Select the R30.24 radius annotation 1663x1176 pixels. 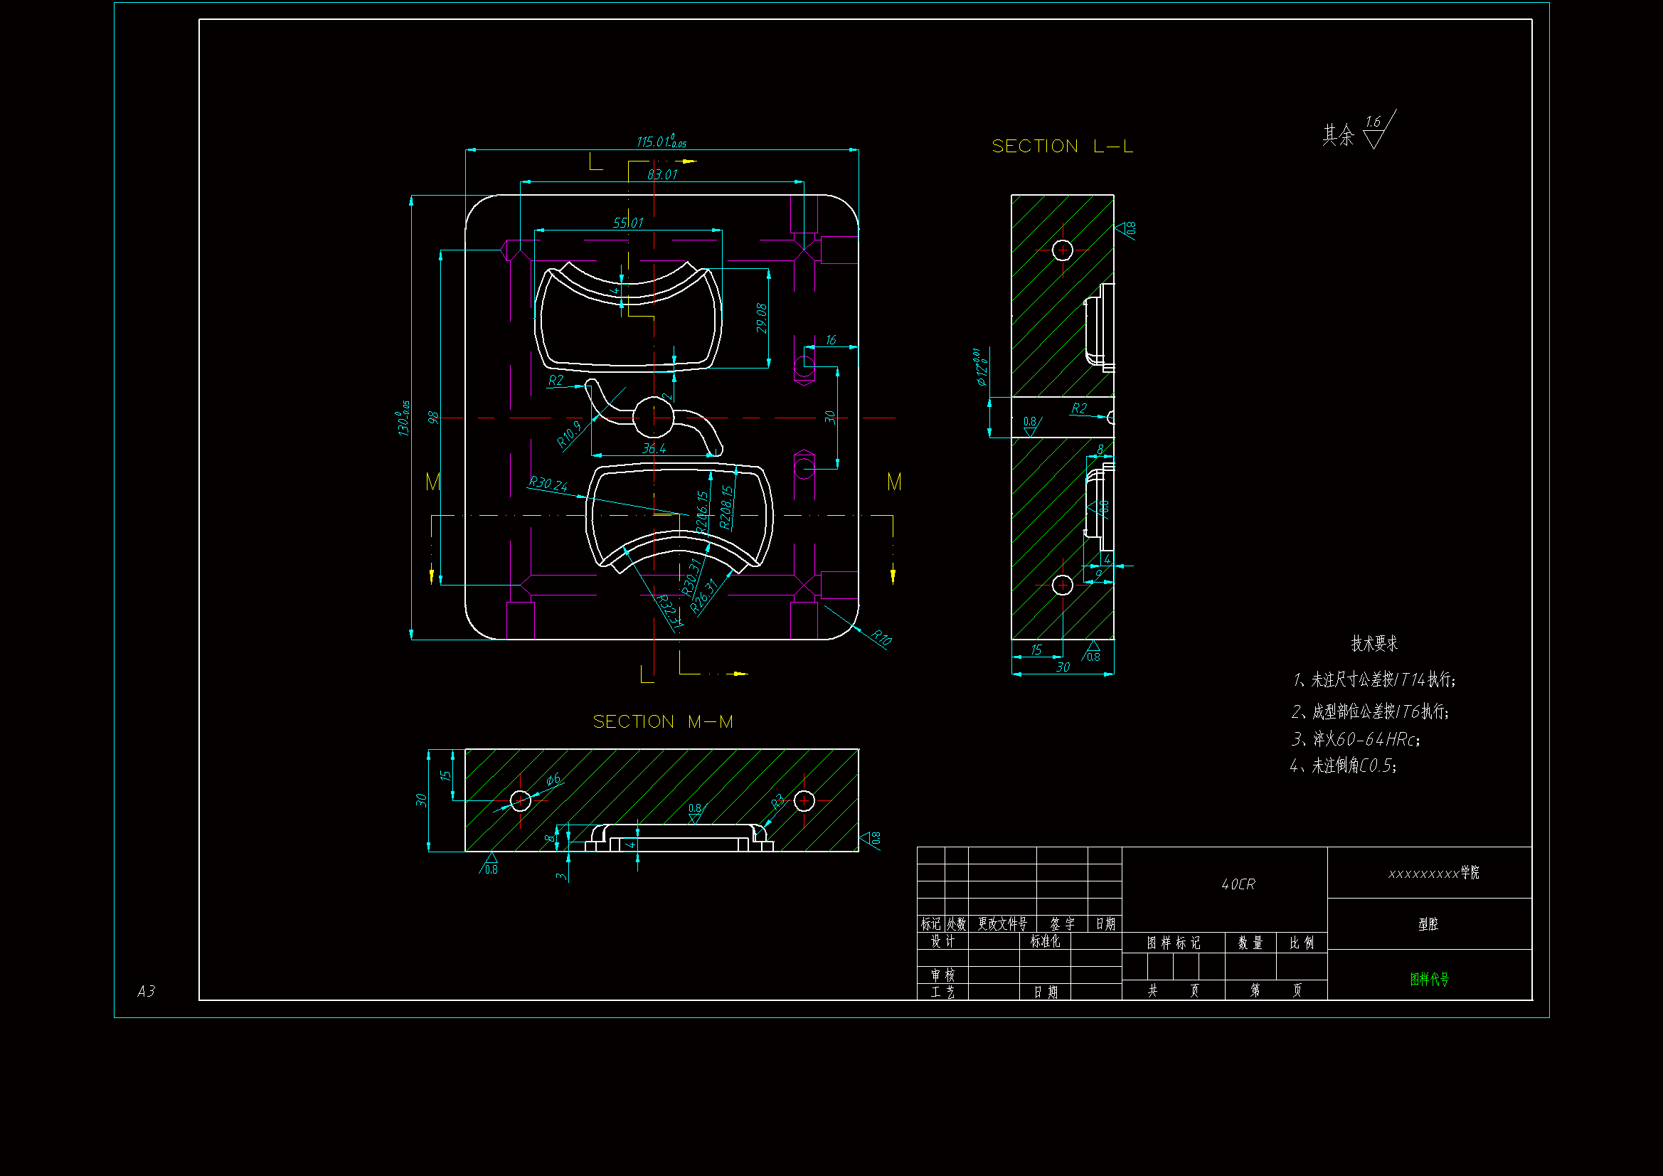548,484
